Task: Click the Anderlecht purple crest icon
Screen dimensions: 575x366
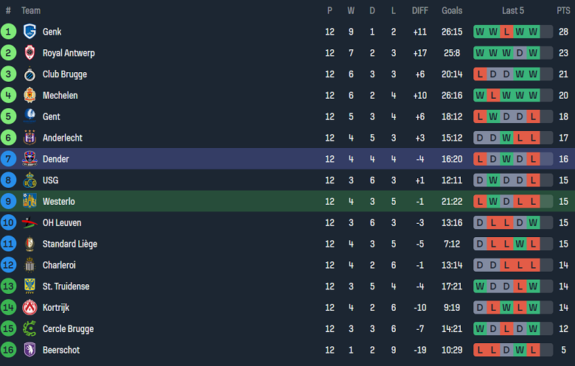Action: tap(29, 138)
